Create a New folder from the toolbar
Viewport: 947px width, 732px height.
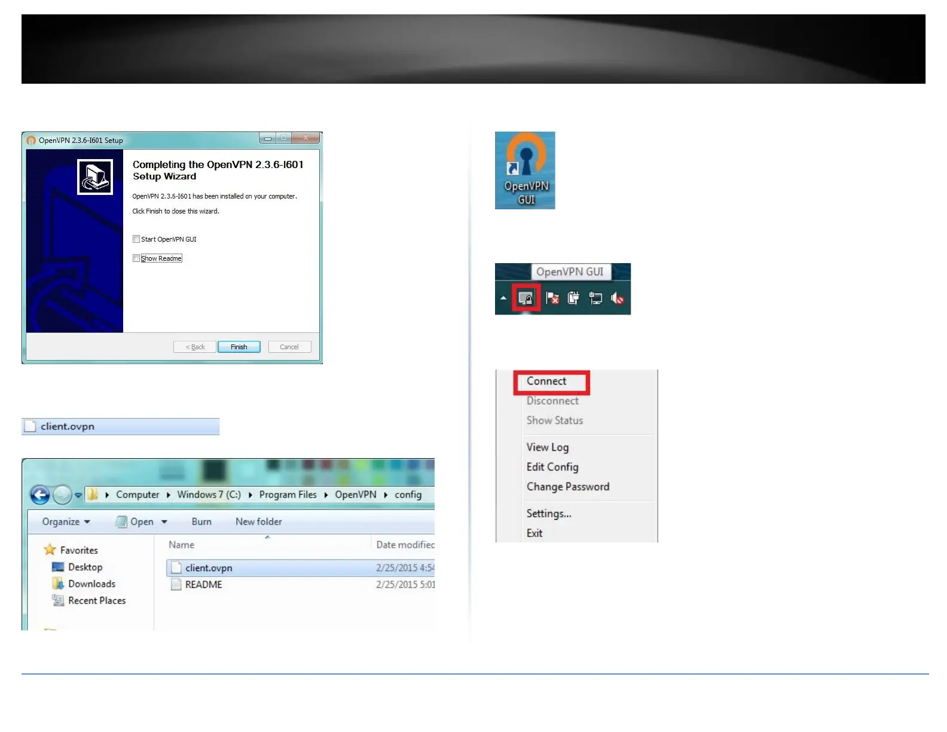tap(259, 521)
